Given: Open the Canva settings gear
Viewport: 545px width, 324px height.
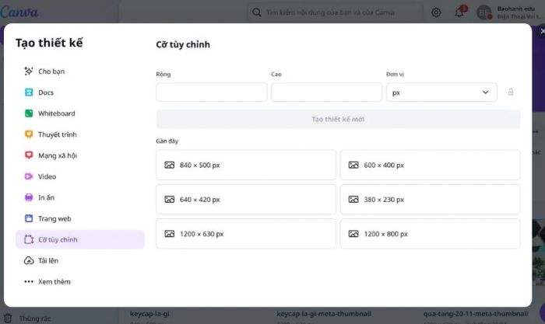Looking at the screenshot, I should coord(436,12).
